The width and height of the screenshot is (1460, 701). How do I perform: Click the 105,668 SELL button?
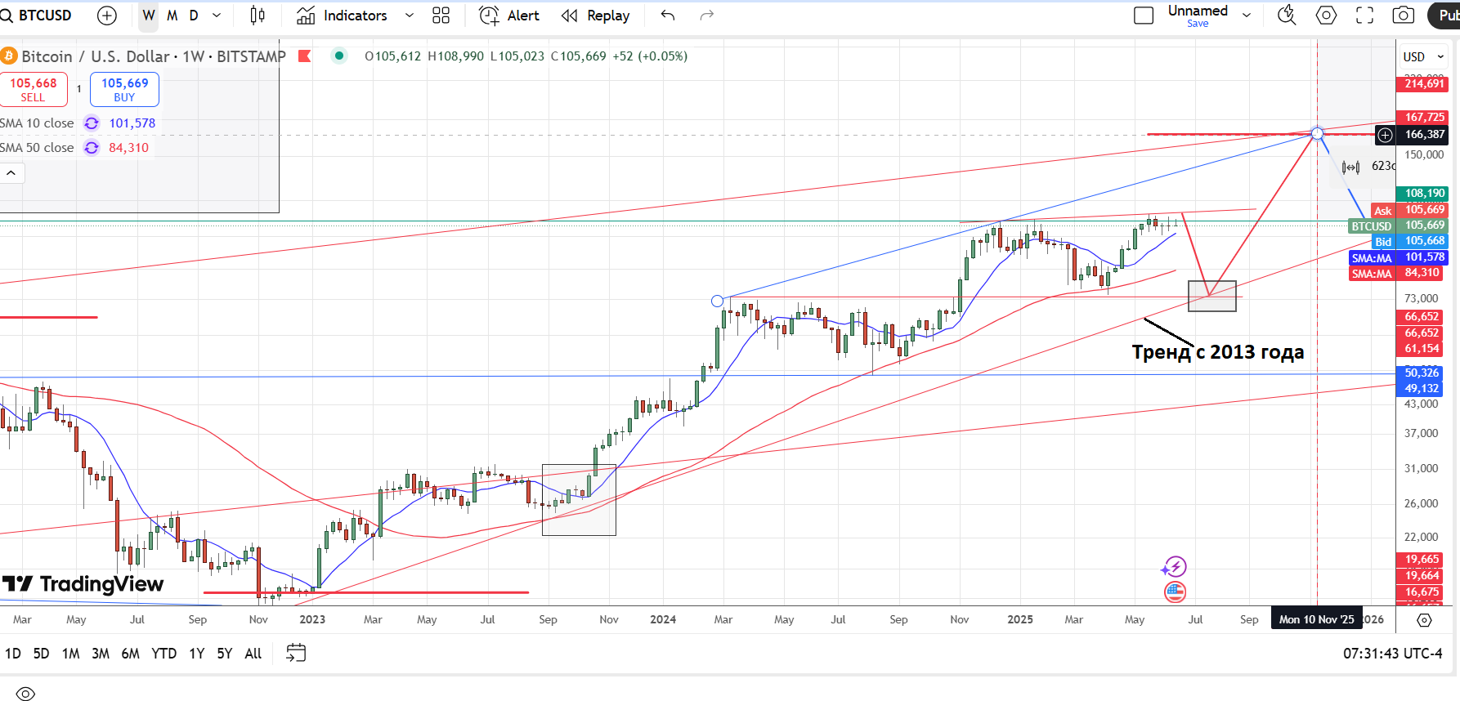pos(34,89)
